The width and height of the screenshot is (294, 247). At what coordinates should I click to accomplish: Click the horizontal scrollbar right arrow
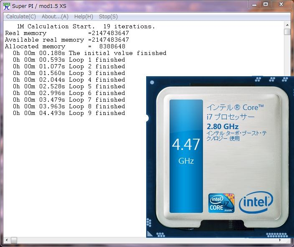[x=280, y=240]
